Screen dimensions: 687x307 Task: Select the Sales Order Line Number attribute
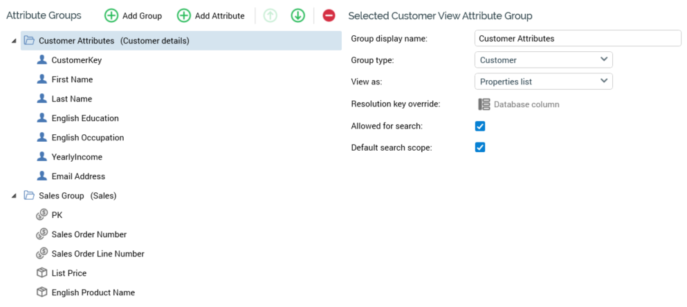coord(98,254)
